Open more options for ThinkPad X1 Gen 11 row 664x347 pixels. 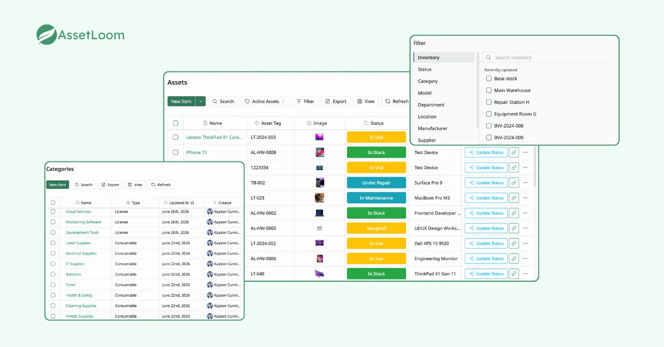[526, 274]
